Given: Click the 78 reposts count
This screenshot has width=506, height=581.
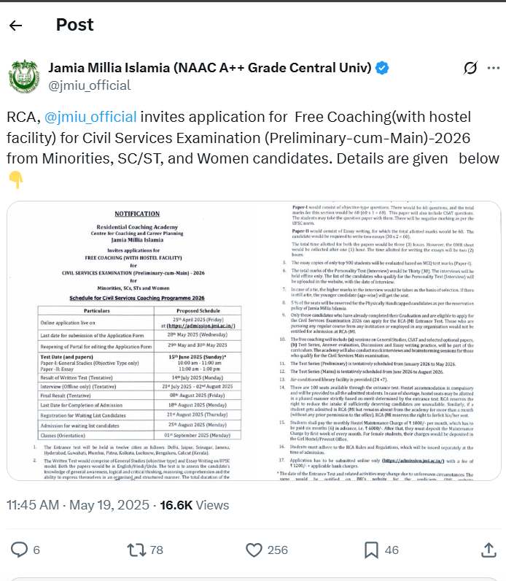Looking at the screenshot, I should coord(156,550).
